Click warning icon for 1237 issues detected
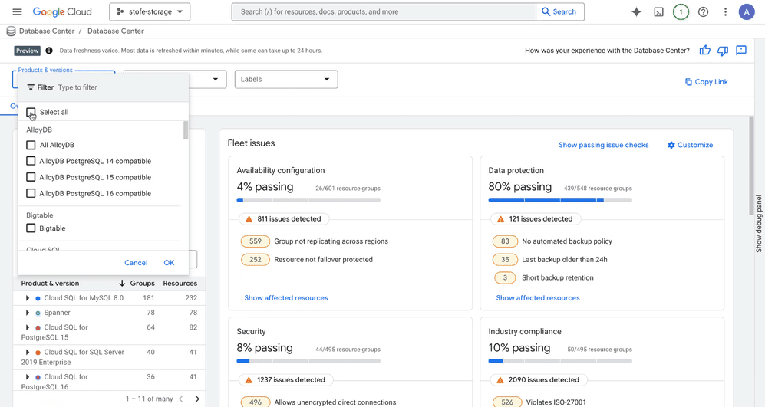The height and width of the screenshot is (407, 765). (x=249, y=379)
